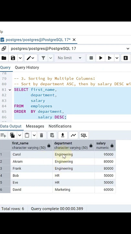The height and width of the screenshot is (234, 131).
Task: Click the SQL button in results toolbar
Action: (84, 135)
